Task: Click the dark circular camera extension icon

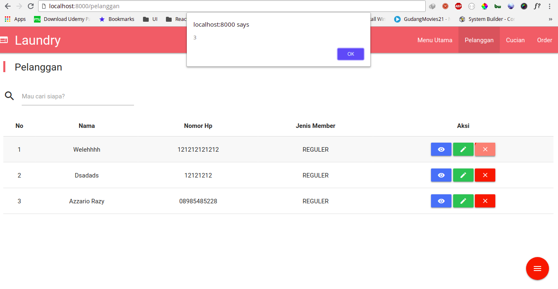Action: [524, 6]
